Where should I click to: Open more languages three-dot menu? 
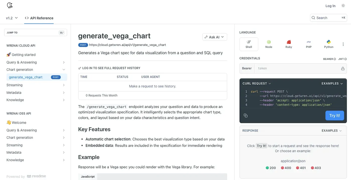(343, 44)
